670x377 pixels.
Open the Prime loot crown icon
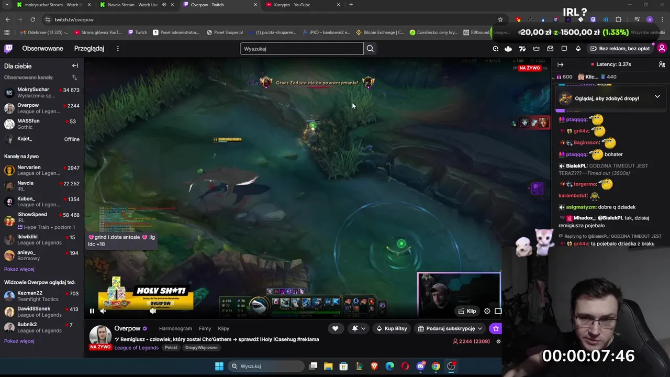(x=536, y=49)
